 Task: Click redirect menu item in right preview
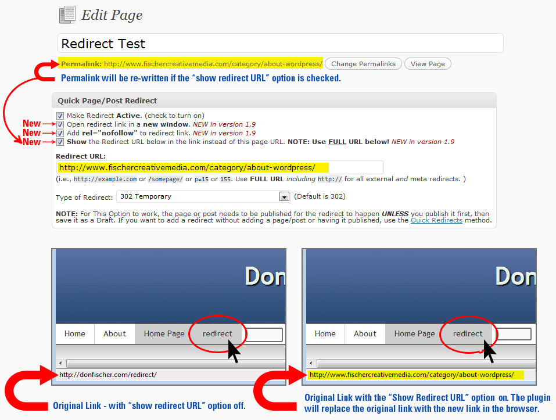click(x=468, y=333)
